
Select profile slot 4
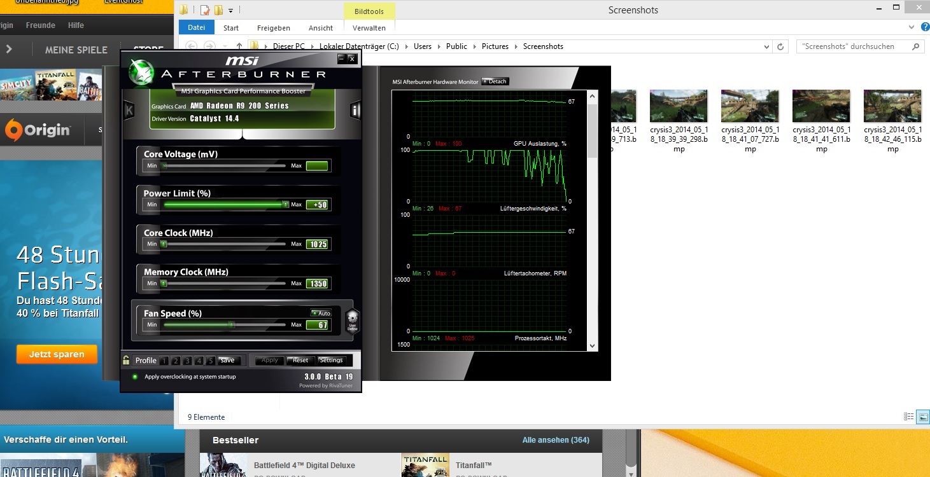[199, 361]
